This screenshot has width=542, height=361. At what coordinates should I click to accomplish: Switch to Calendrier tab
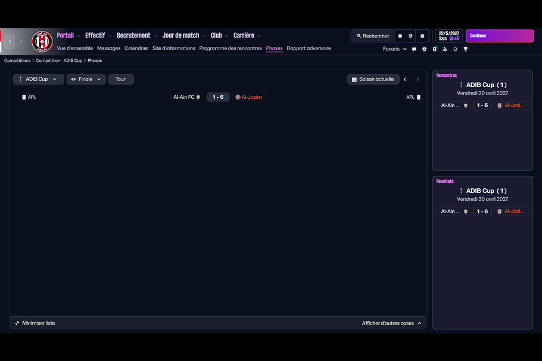136,48
